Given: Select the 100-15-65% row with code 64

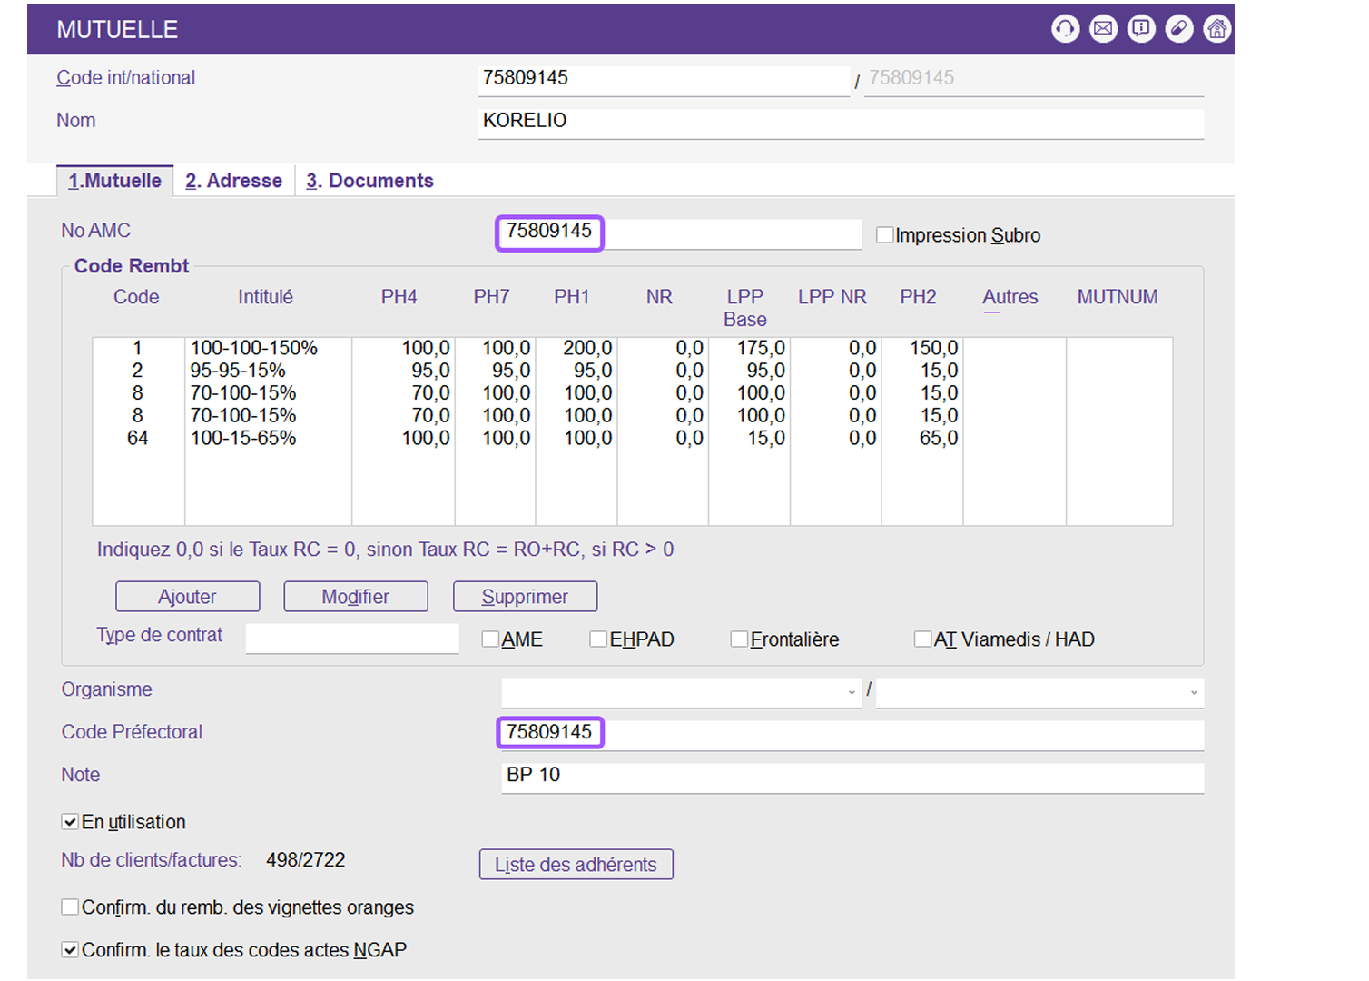Looking at the screenshot, I should 243,438.
